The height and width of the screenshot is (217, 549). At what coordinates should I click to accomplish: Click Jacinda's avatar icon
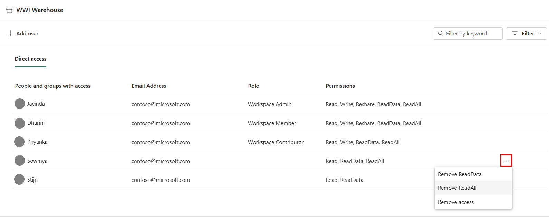pos(20,104)
